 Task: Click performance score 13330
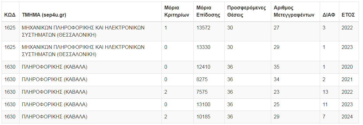pyautogui.click(x=203, y=47)
